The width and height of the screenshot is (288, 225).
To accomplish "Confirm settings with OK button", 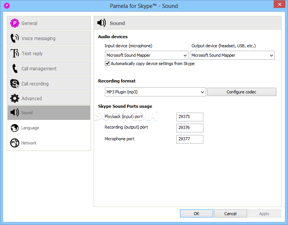I will tap(197, 214).
